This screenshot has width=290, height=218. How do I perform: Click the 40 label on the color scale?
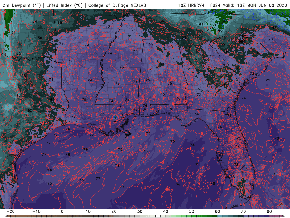[166, 211]
